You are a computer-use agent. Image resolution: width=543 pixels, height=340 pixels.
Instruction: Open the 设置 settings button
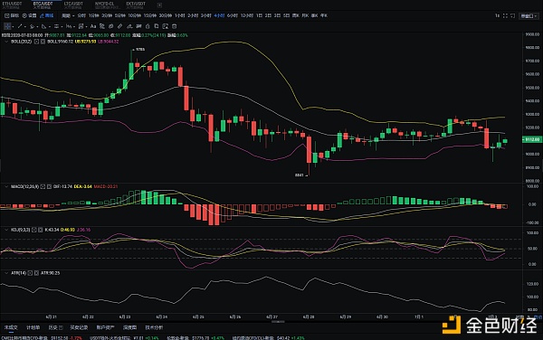[x=30, y=15]
